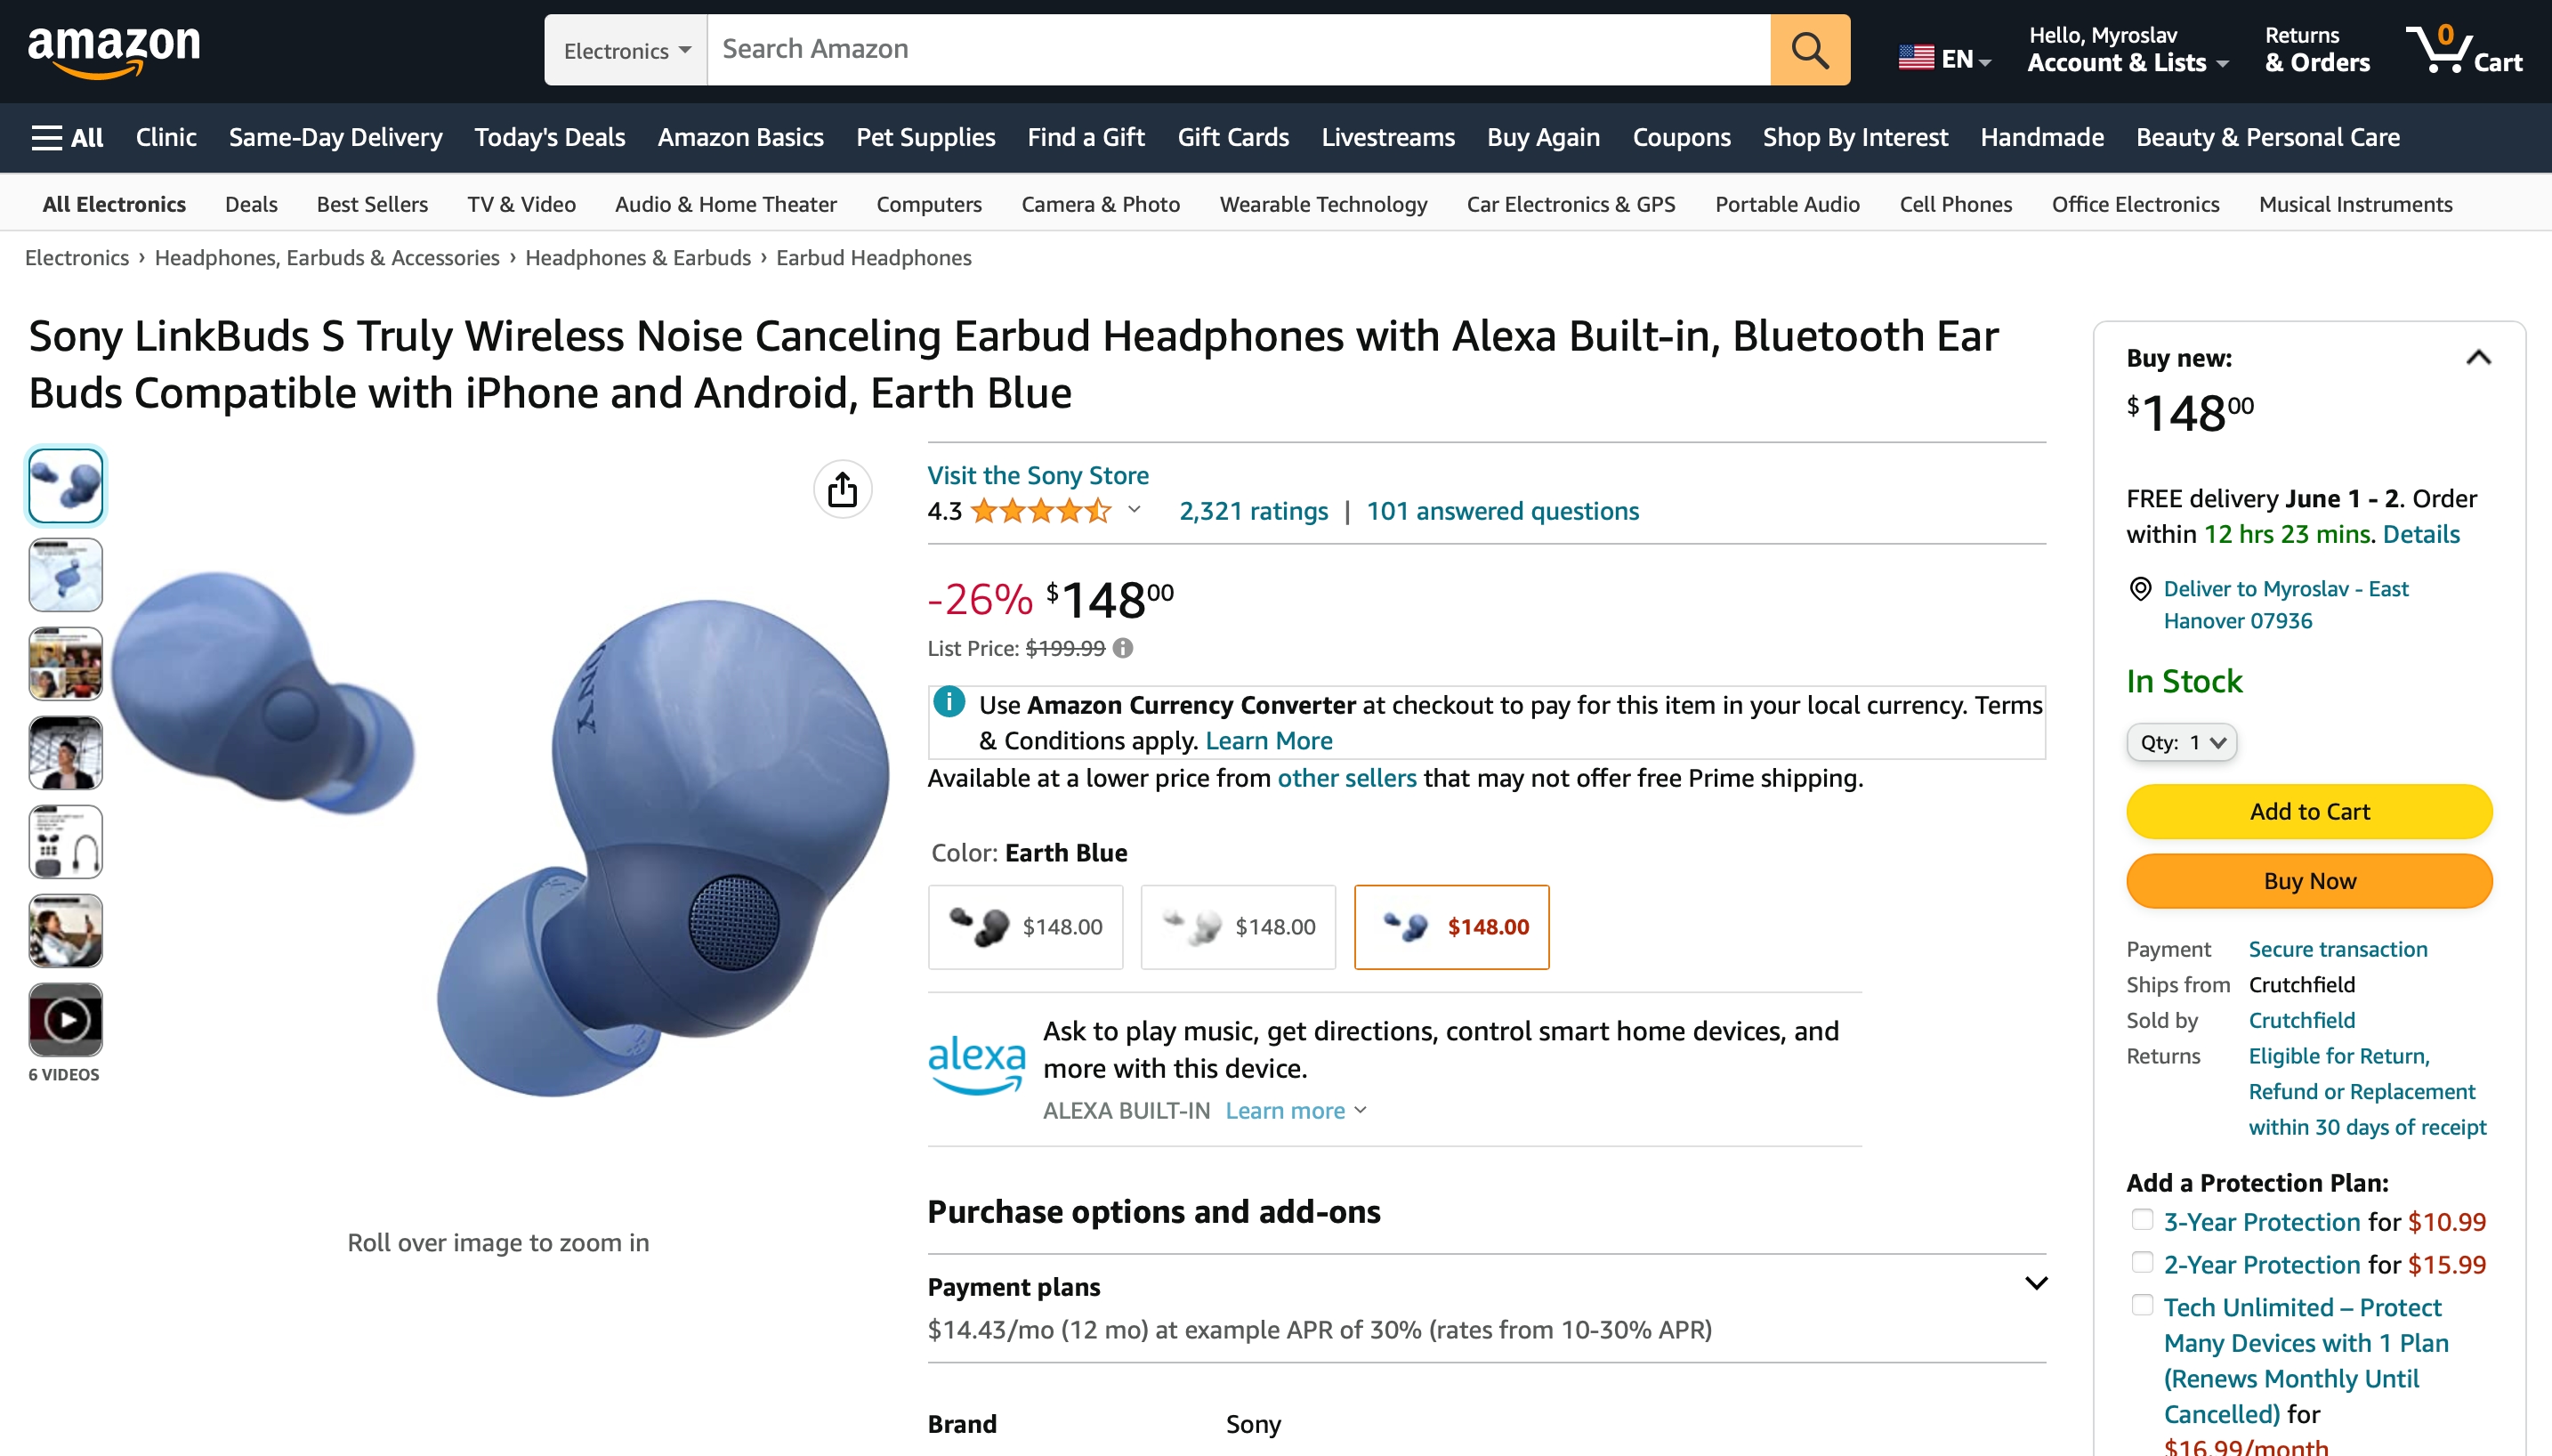This screenshot has height=1456, width=2552.
Task: Open Today's Deals in navigation bar
Action: point(549,137)
